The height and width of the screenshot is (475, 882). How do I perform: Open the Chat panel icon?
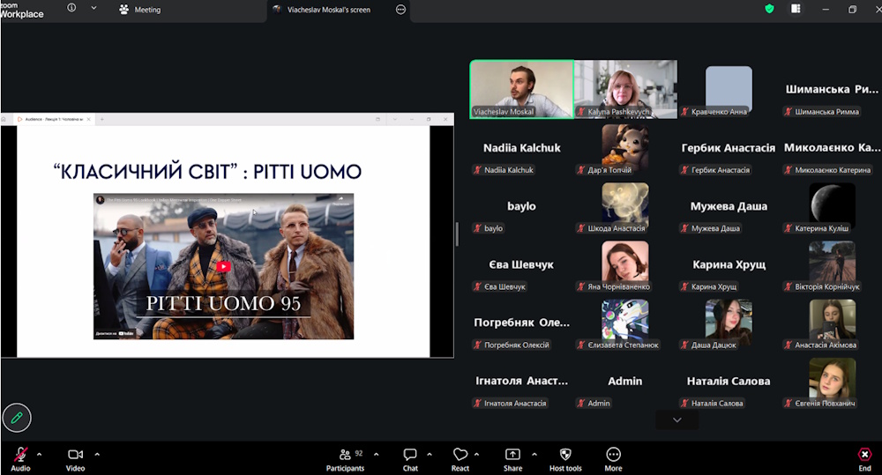coord(410,455)
